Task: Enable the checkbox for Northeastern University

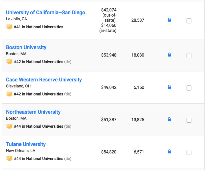Action: pos(189,120)
